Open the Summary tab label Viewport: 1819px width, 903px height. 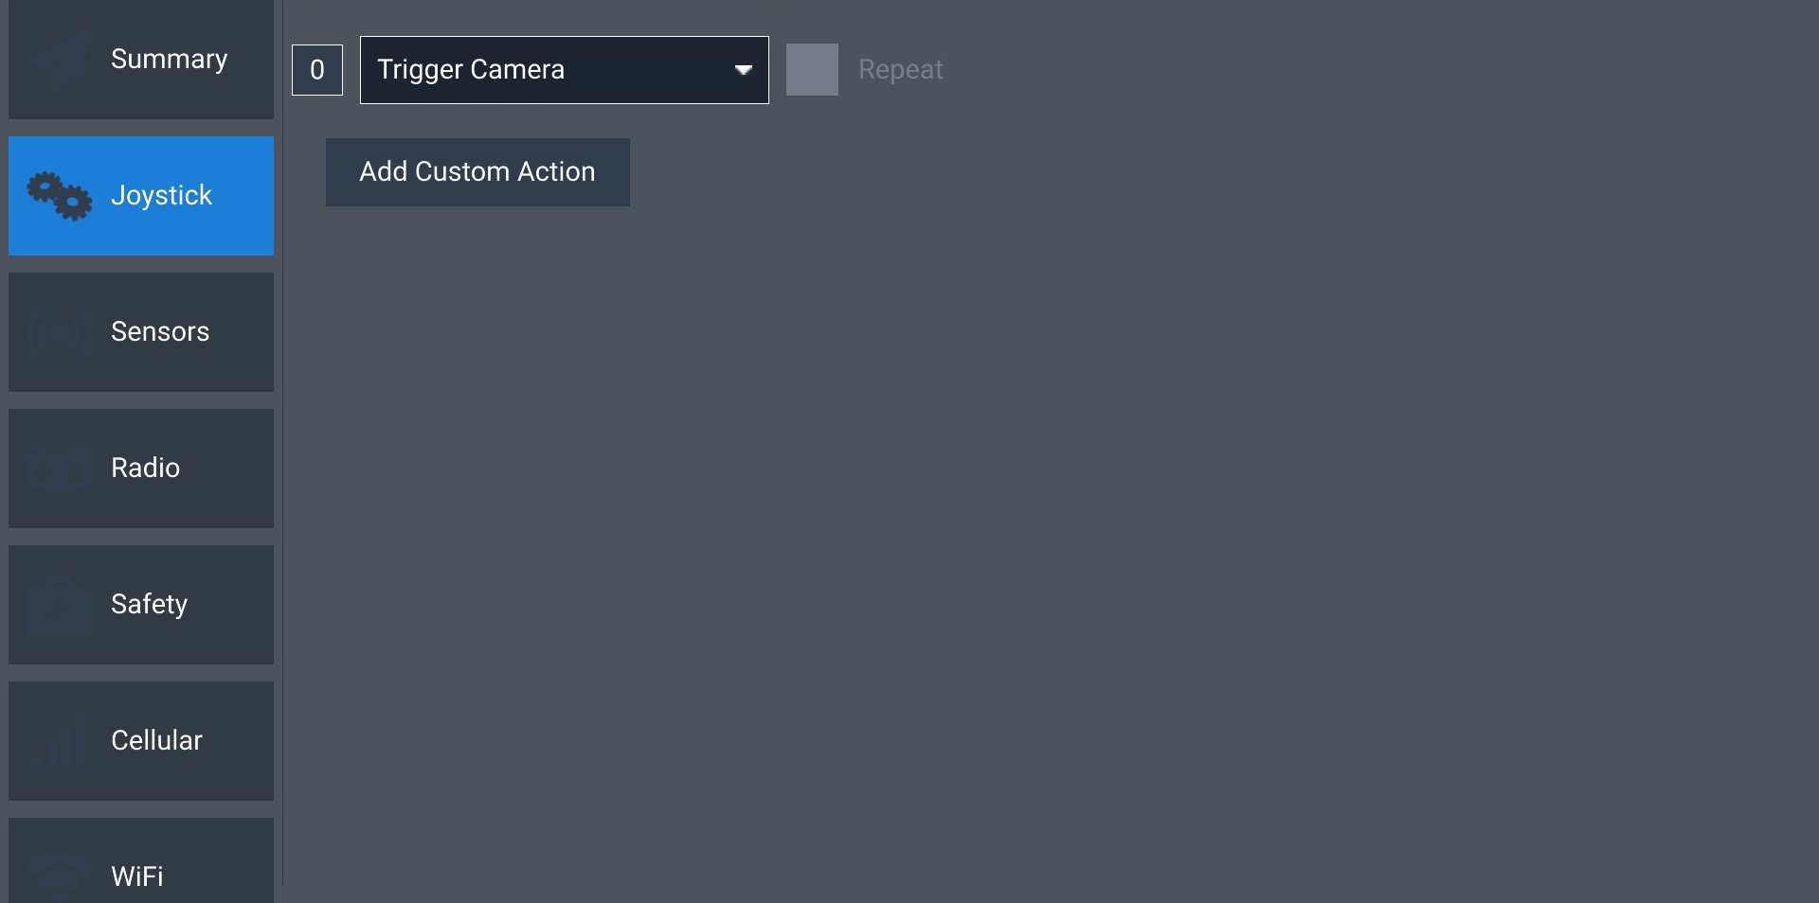point(169,60)
